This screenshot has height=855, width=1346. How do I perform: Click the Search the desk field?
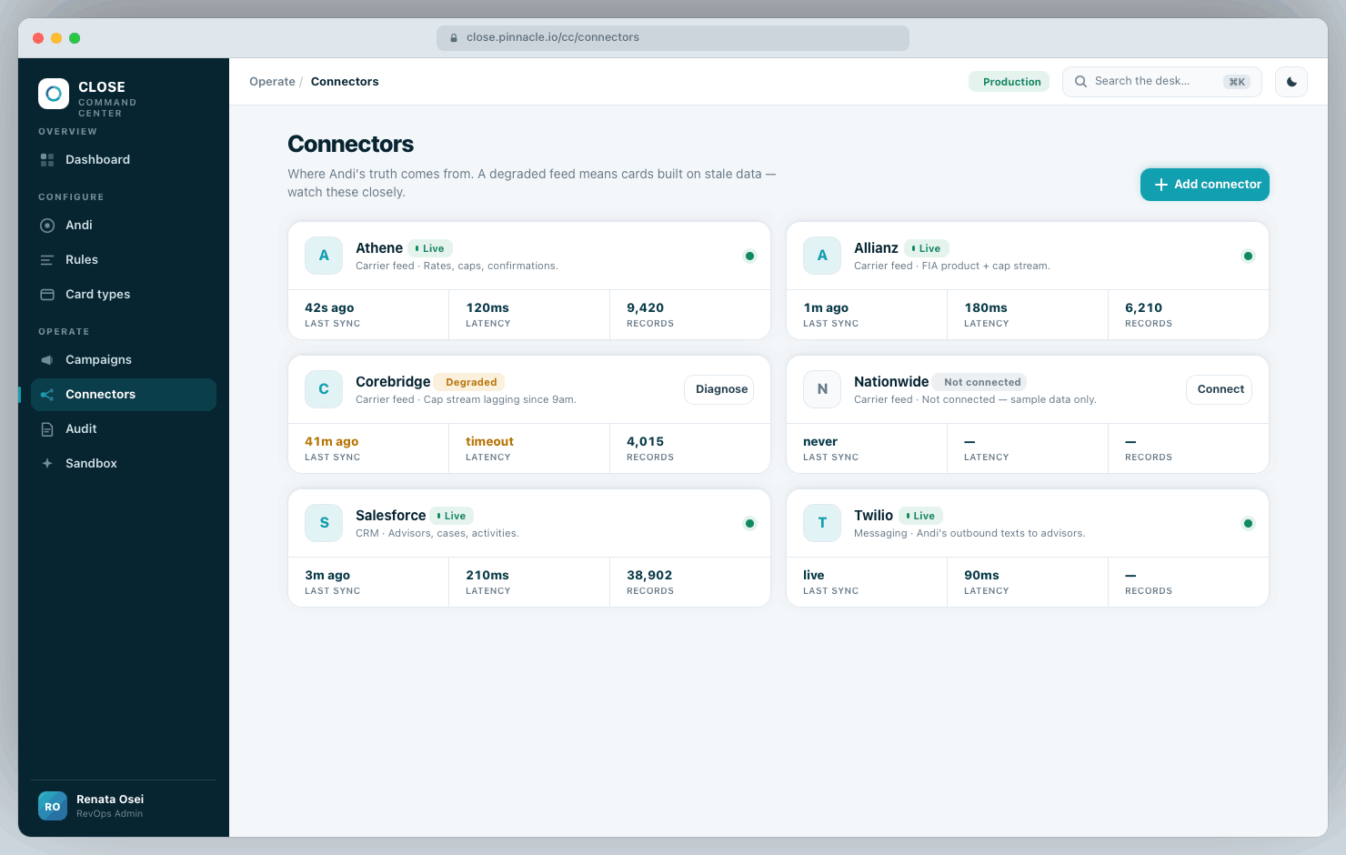coord(1162,82)
